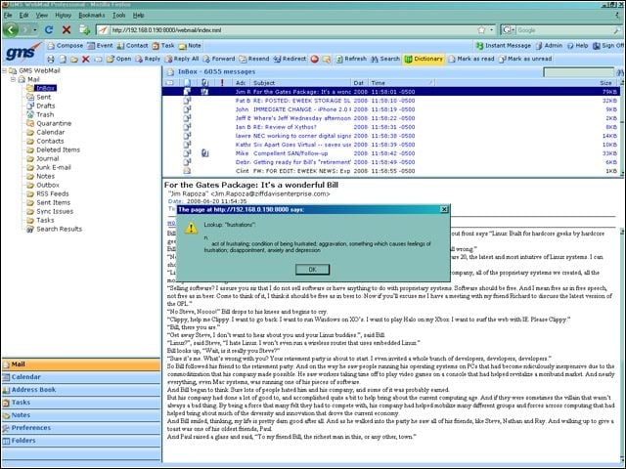Sort messages by Time column header
Screen dimensions: 626x469
click(x=401, y=83)
